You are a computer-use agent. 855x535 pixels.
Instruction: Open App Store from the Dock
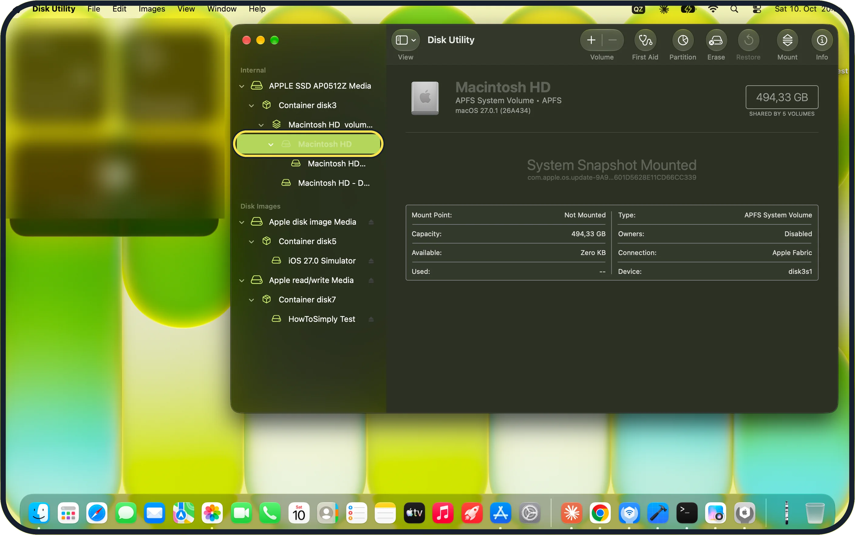click(500, 513)
